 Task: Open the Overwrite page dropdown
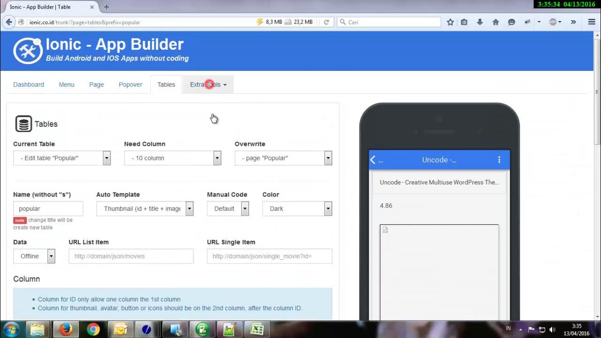283,158
